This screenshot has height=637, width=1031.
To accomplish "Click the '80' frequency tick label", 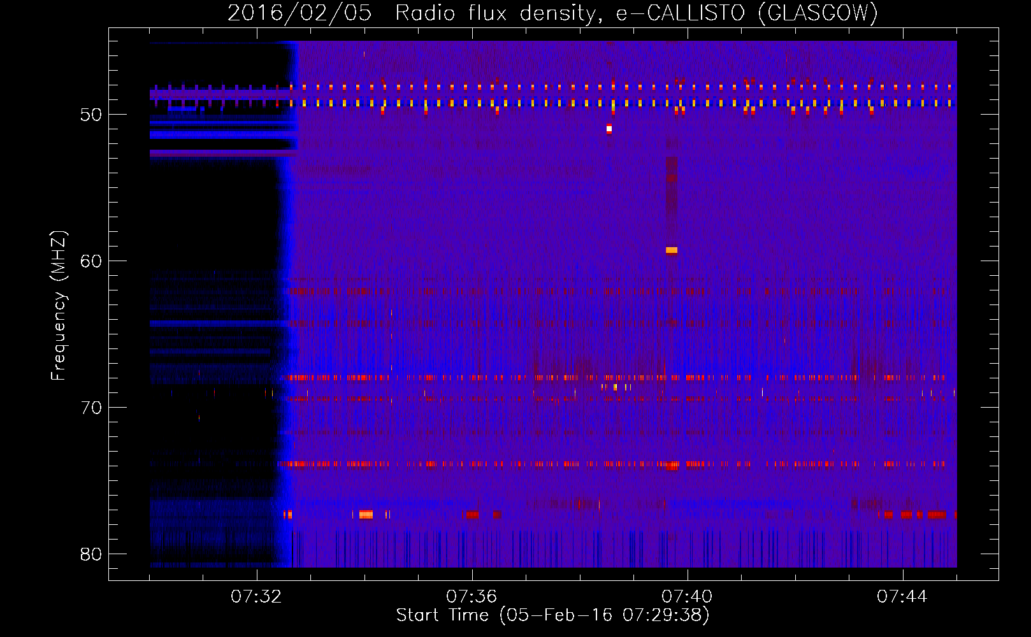I will (91, 555).
